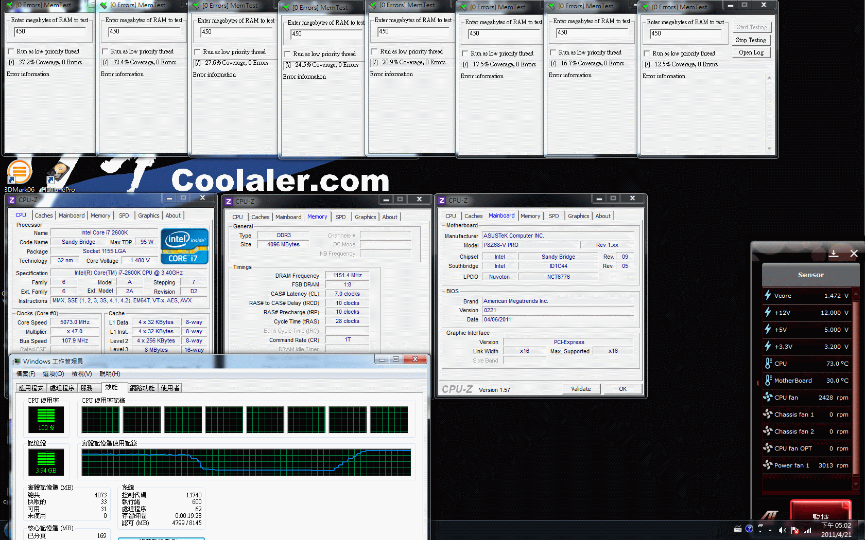Click the RAM megabytes field in the 12.5% coverage MemTest
The height and width of the screenshot is (540, 865).
(x=686, y=34)
